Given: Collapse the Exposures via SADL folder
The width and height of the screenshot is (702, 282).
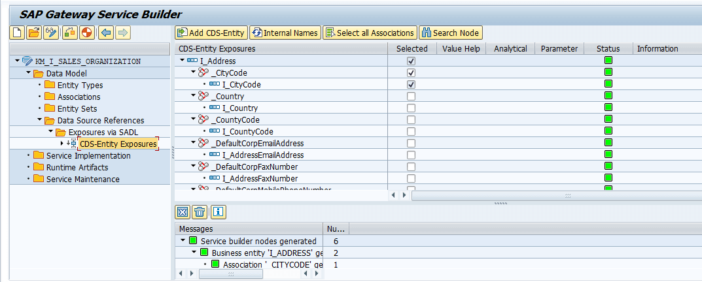Looking at the screenshot, I should click(50, 132).
